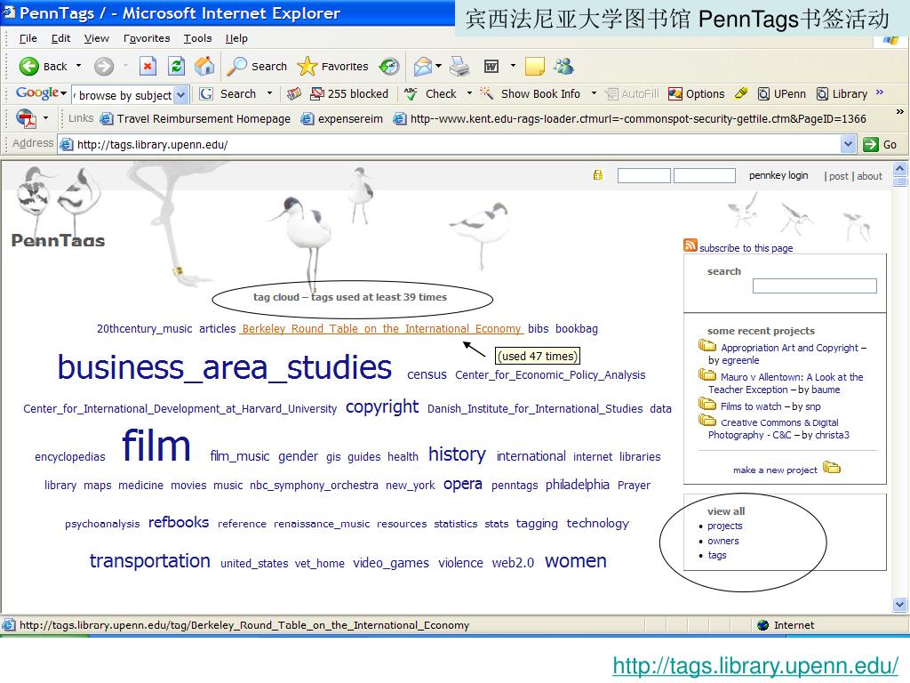Screen dimensions: 910x683
Task: Open the Help menu
Action: (x=236, y=38)
